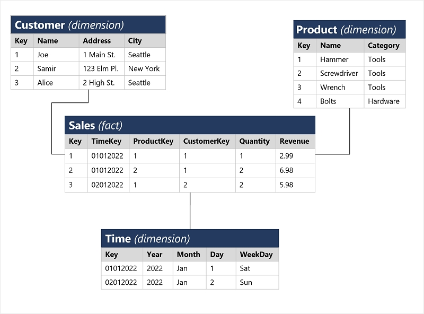The image size is (424, 314).
Task: Select the "Samir" cell in Customer table
Action: tap(47, 68)
